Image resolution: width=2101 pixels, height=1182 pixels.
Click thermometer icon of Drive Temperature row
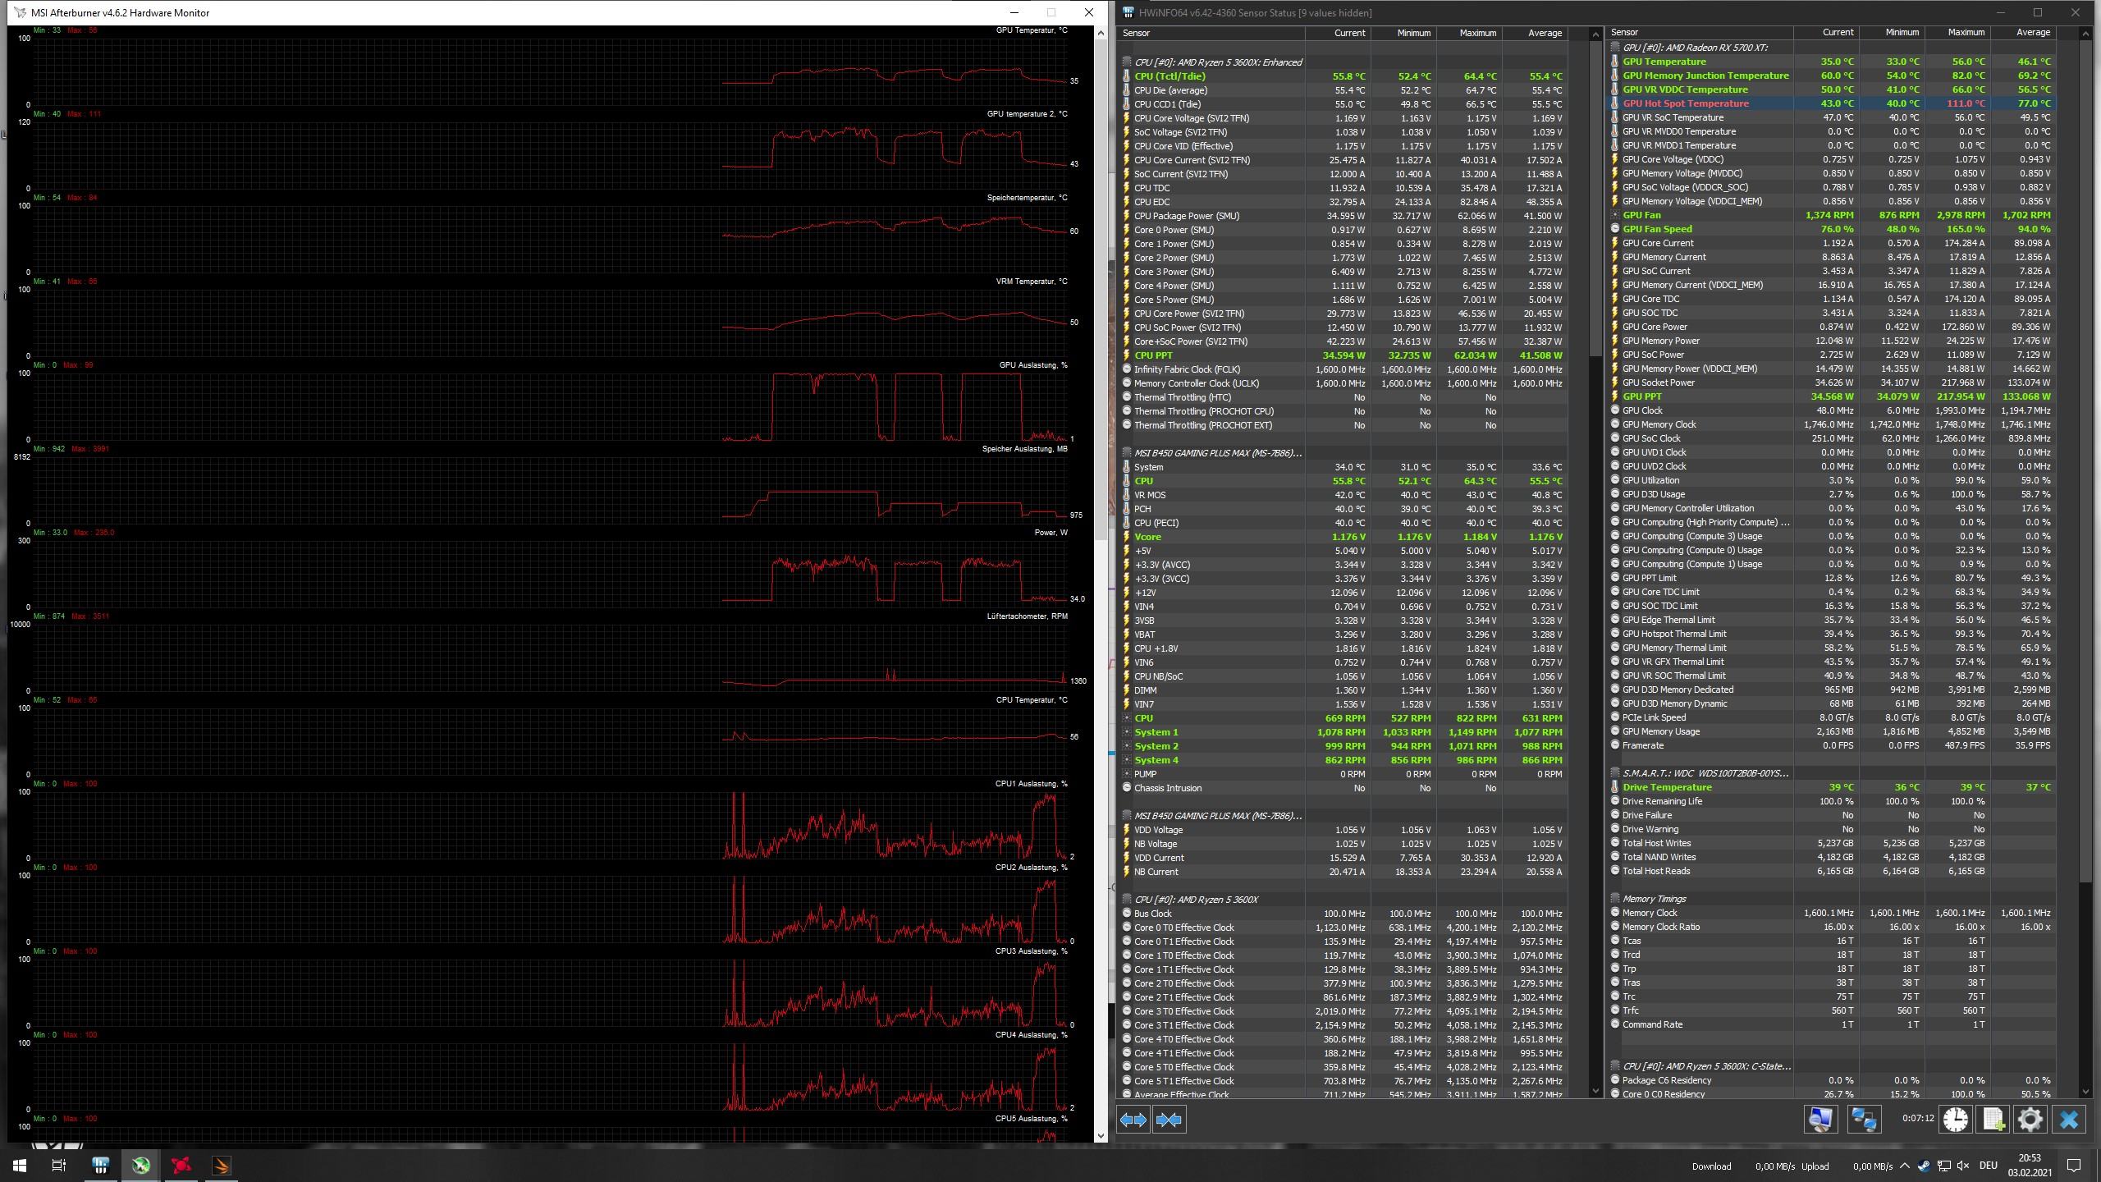pyautogui.click(x=1614, y=787)
